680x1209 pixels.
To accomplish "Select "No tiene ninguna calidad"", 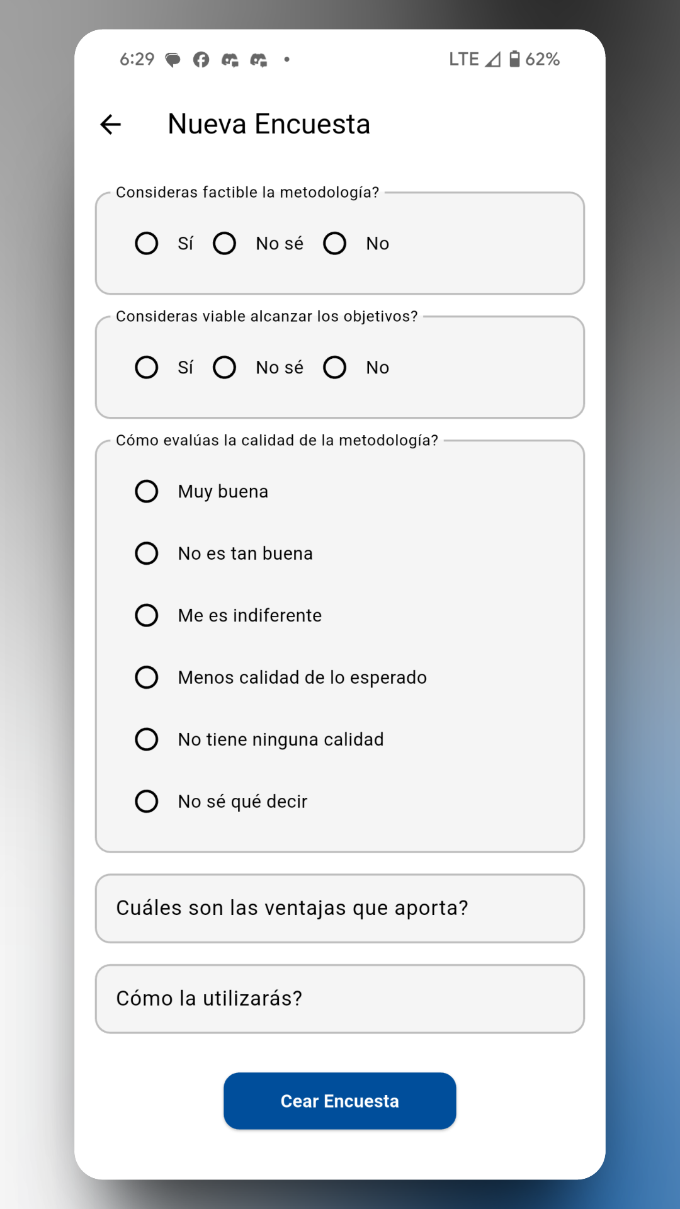I will [x=146, y=739].
